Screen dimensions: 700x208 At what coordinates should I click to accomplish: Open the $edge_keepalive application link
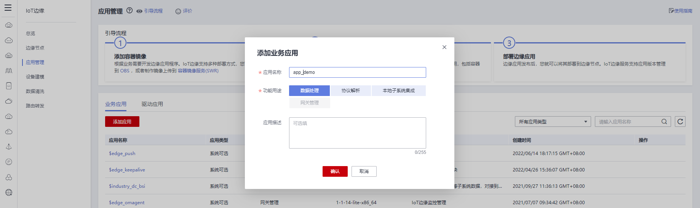point(127,170)
